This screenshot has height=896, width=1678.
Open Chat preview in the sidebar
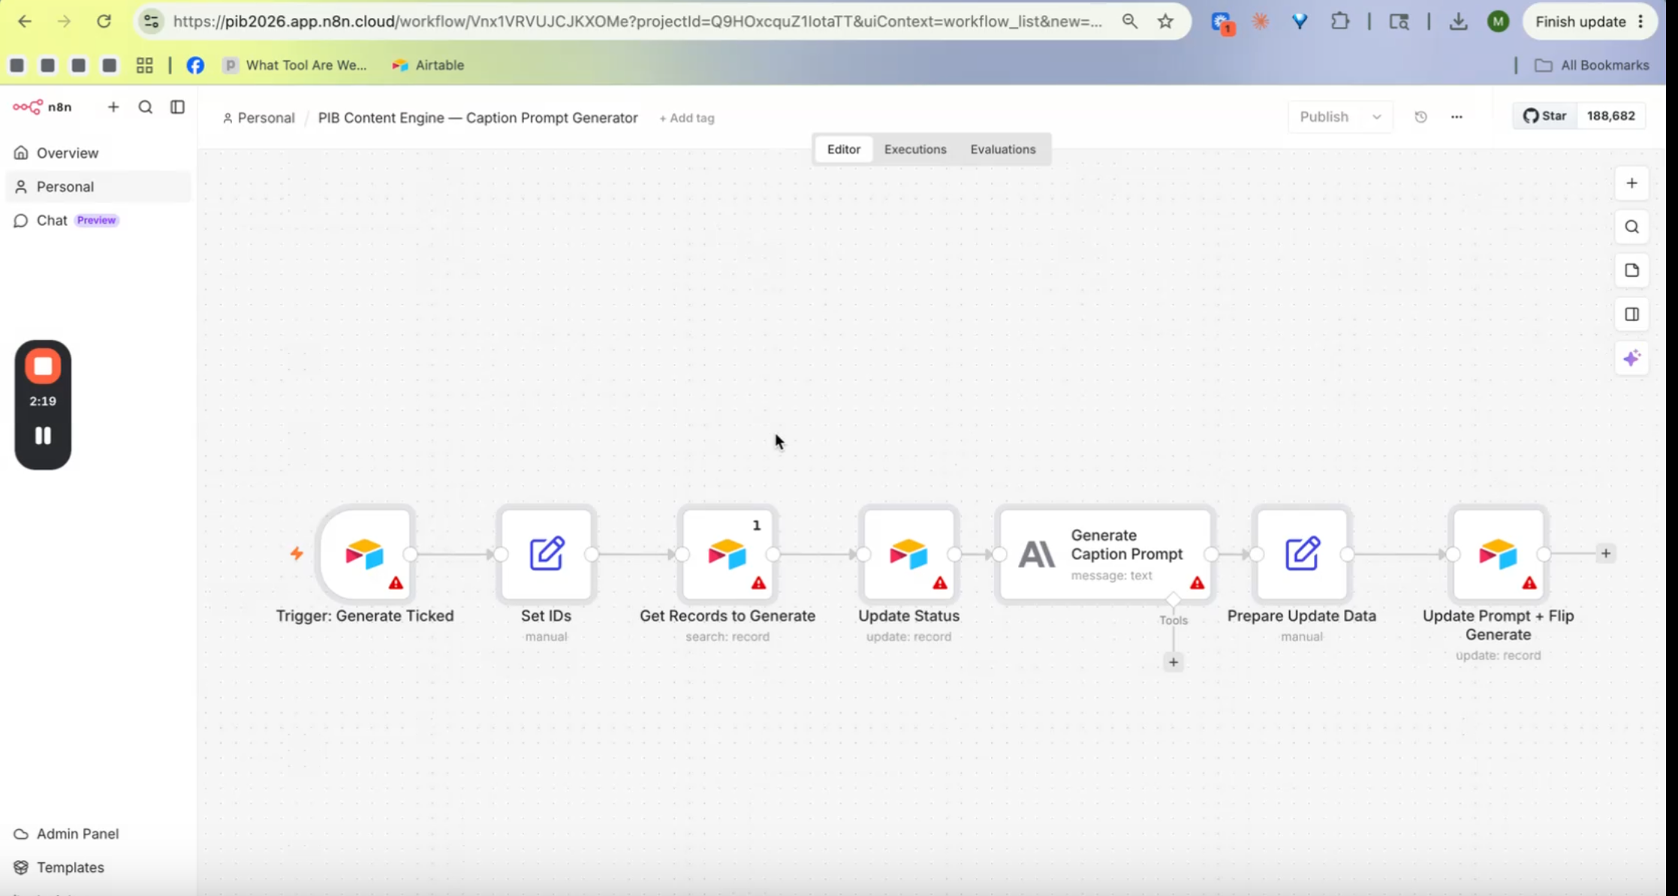click(x=98, y=221)
